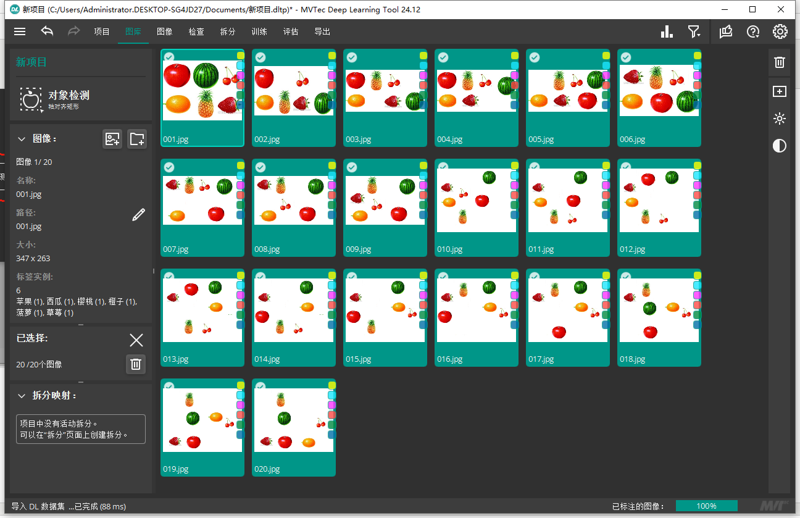Image resolution: width=800 pixels, height=518 pixels.
Task: Collapse the 图像 section chevron
Action: (x=22, y=139)
